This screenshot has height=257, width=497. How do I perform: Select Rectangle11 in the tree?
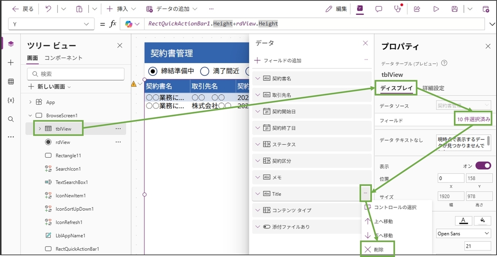[x=68, y=156]
